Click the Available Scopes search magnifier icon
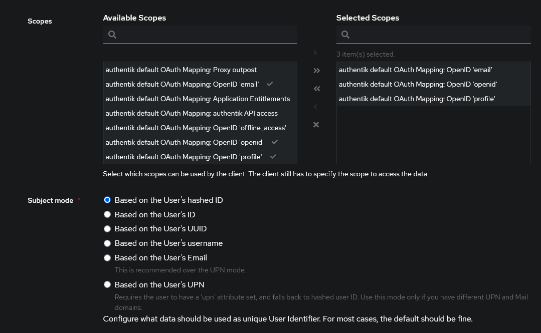Screen dimensions: 541x333 coord(112,35)
